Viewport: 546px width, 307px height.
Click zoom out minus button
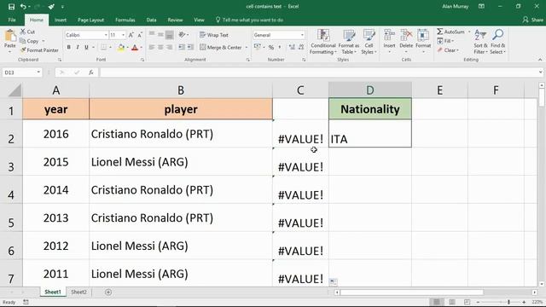tap(478, 302)
